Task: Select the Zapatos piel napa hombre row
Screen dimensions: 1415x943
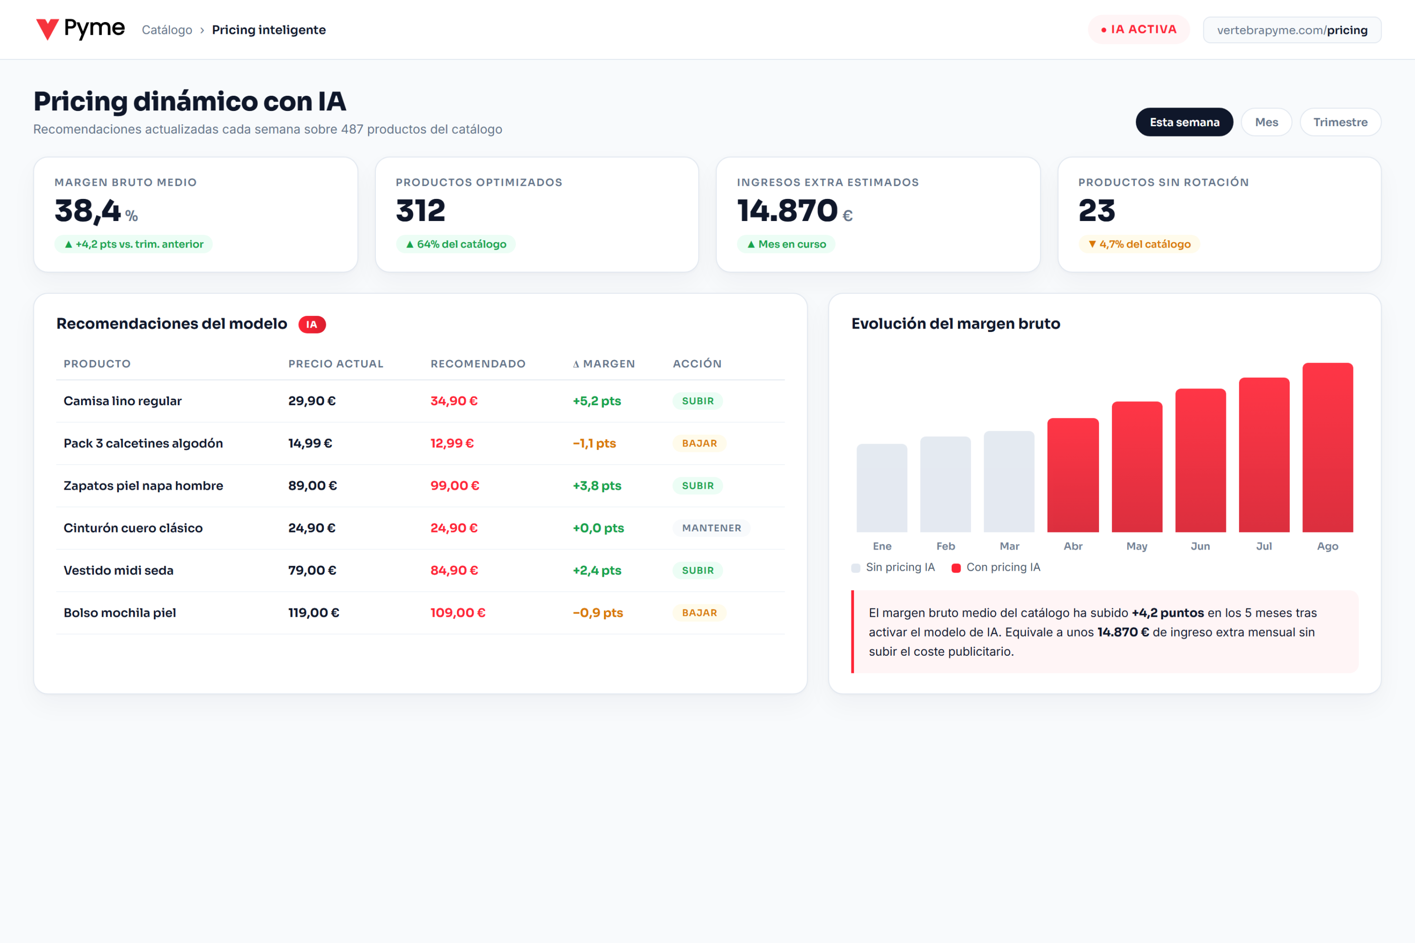Action: [420, 486]
